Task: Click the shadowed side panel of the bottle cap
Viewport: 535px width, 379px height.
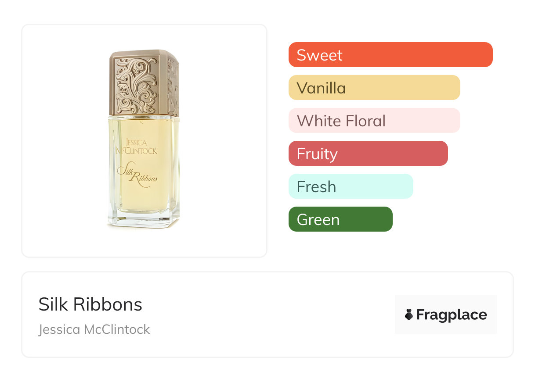Action: (173, 86)
